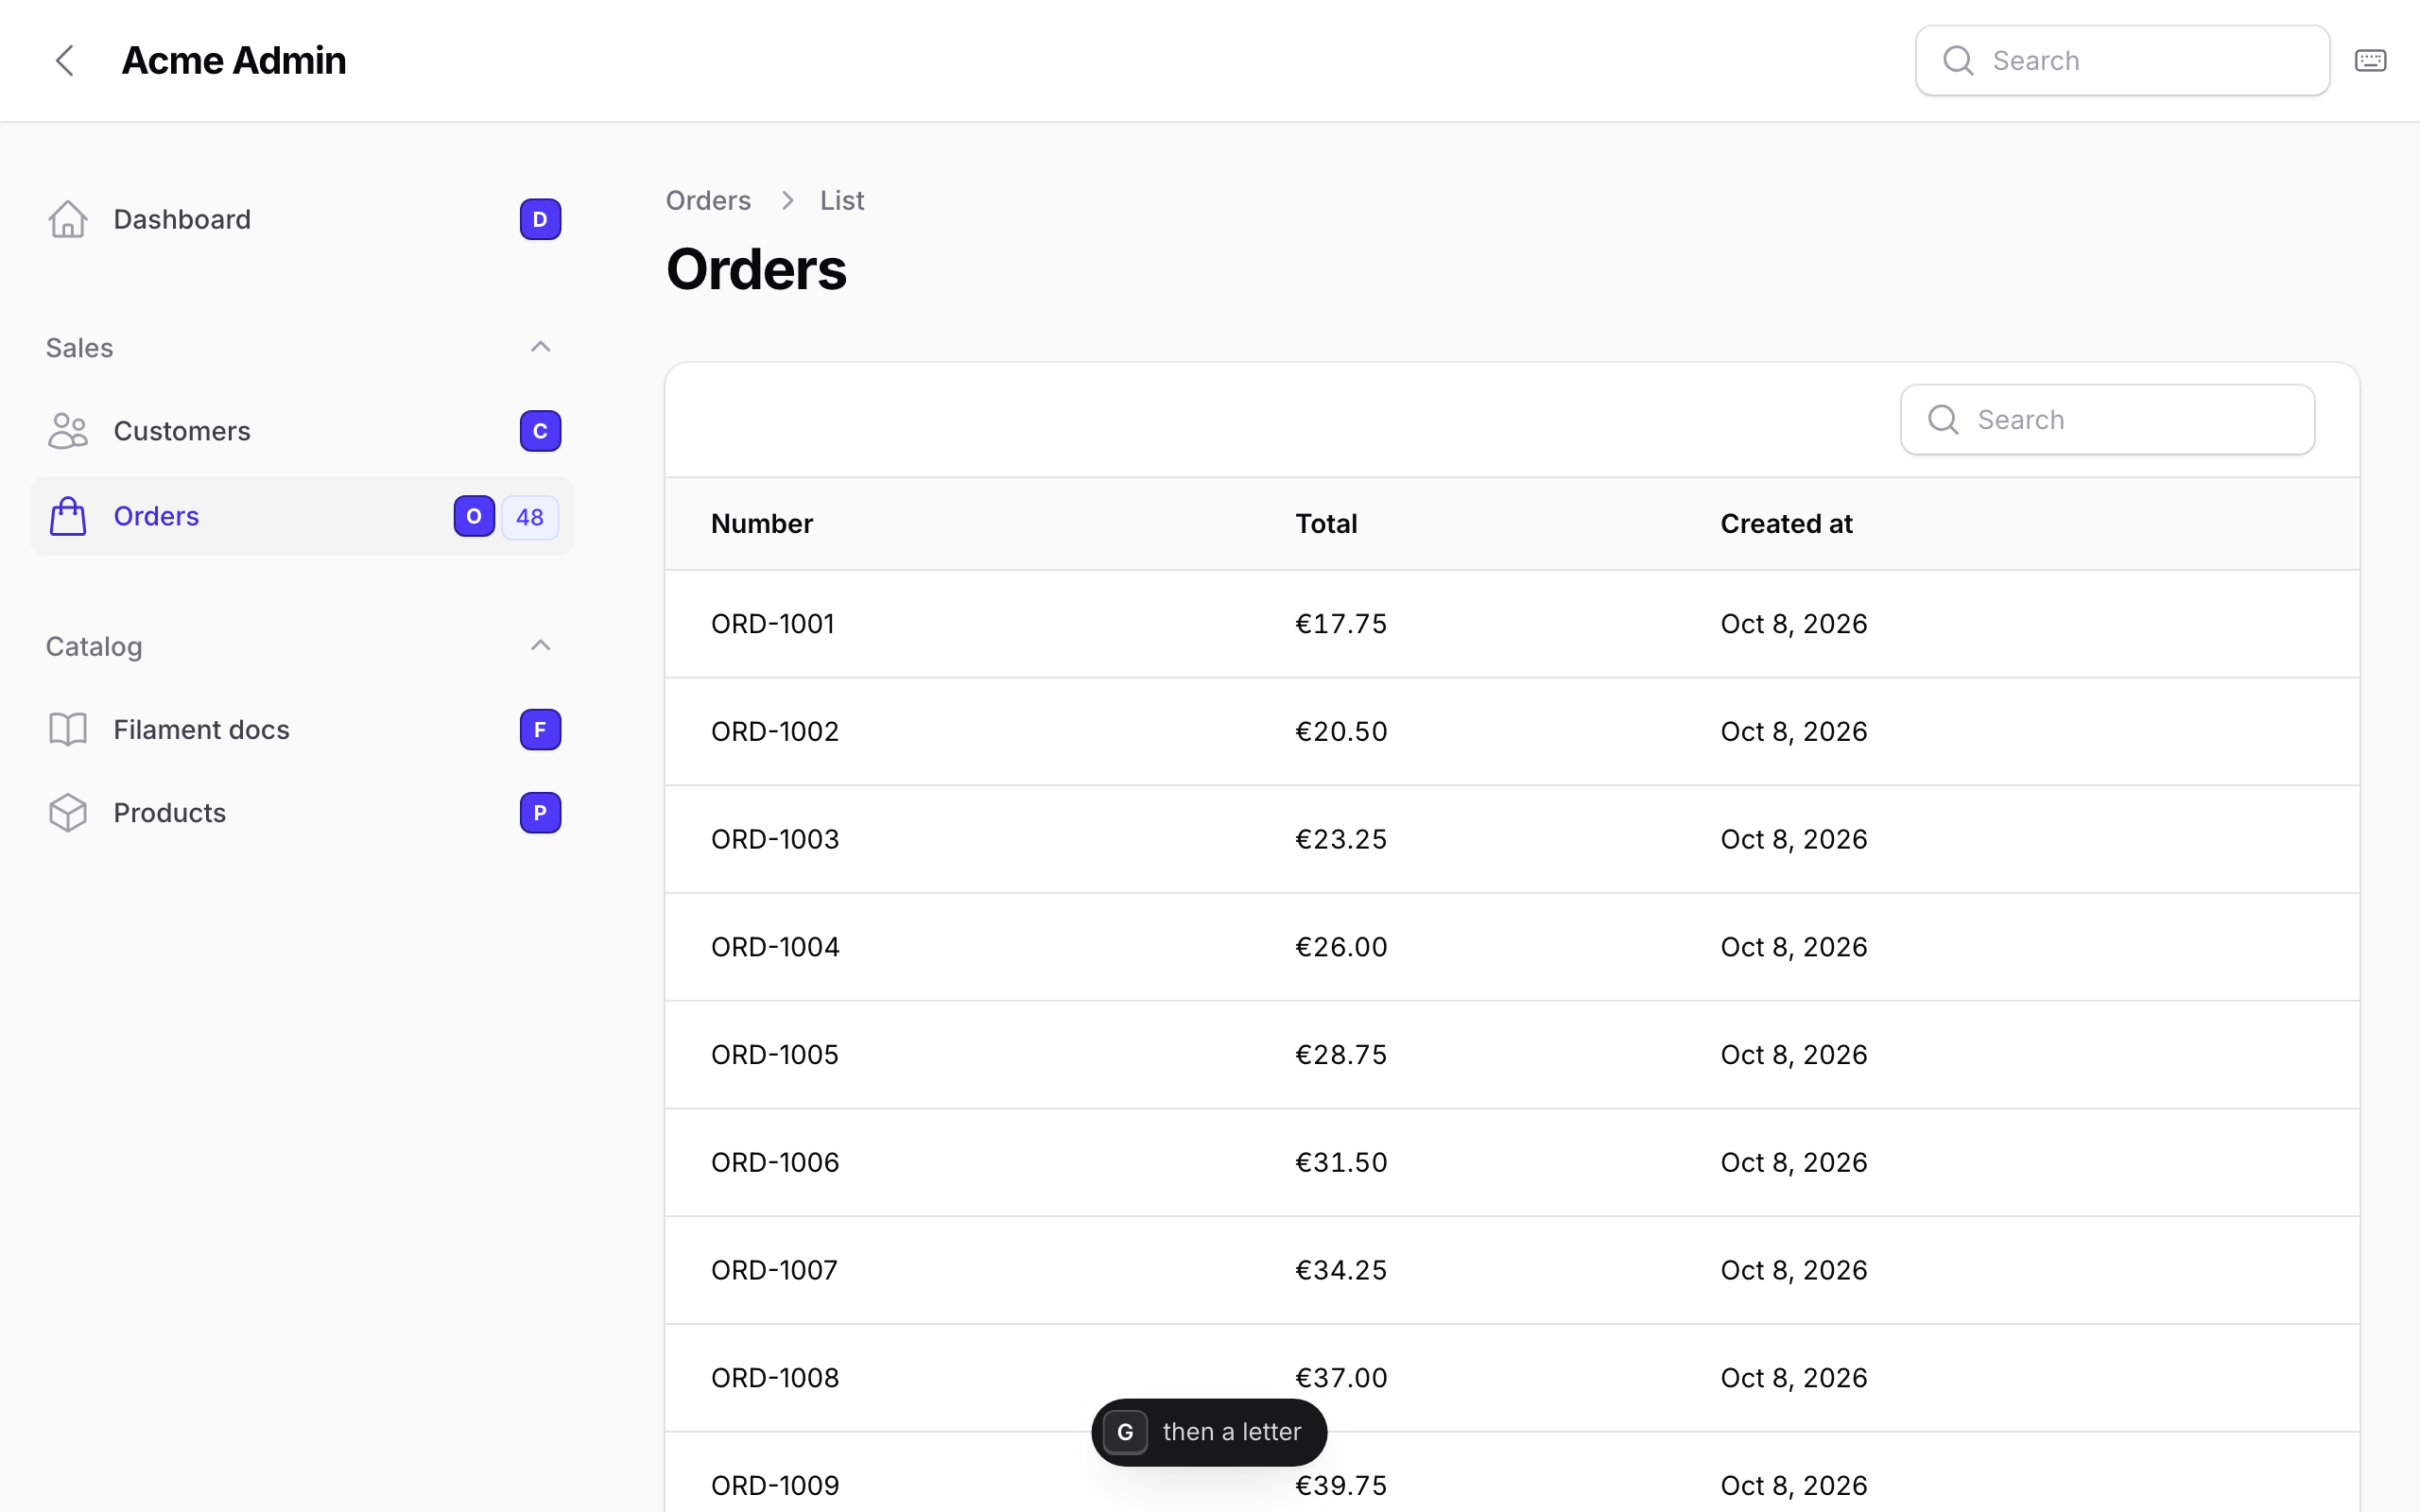This screenshot has height=1512, width=2420.
Task: Open keyboard shortcuts icon in top bar
Action: [2370, 61]
